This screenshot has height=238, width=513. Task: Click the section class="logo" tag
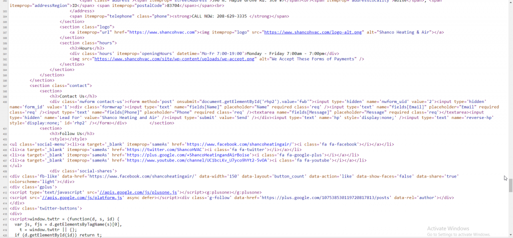click(87, 27)
